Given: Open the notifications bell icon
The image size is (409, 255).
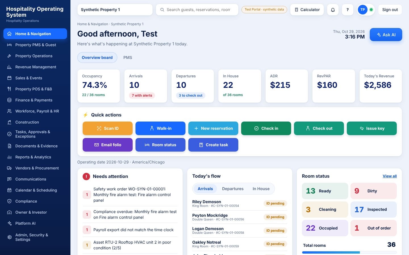Looking at the screenshot, I should point(333,10).
